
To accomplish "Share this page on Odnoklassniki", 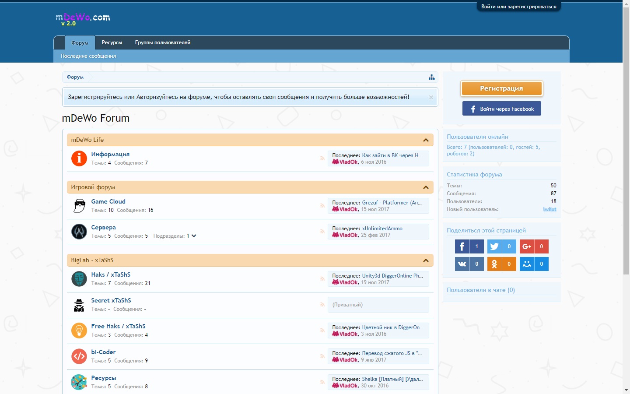I will pyautogui.click(x=502, y=264).
